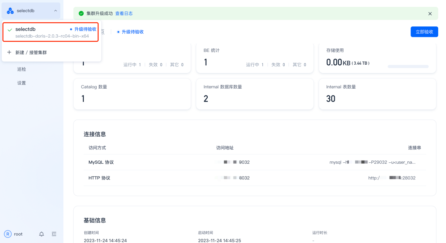Viewport: 446px width, 243px height.
Task: Click the 0.00 KB storage value
Action: [338, 63]
